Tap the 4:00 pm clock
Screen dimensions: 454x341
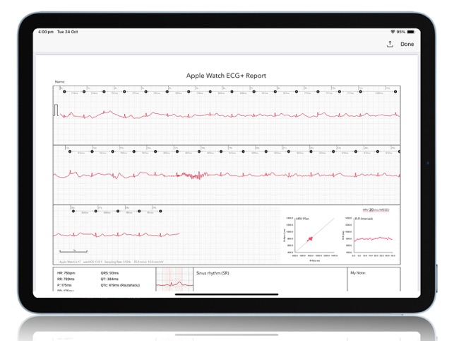(46, 32)
